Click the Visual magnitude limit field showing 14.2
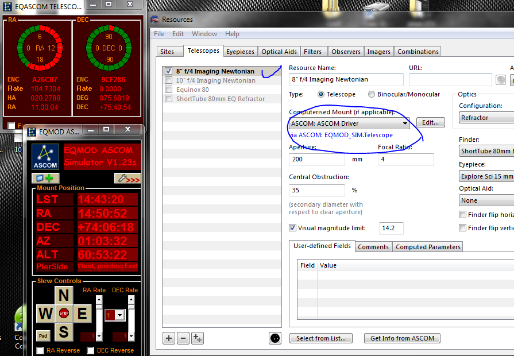 391,228
